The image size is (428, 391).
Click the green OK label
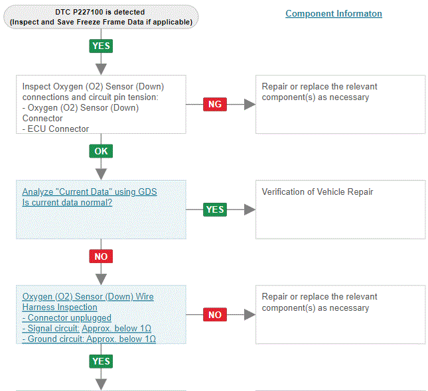(x=101, y=151)
